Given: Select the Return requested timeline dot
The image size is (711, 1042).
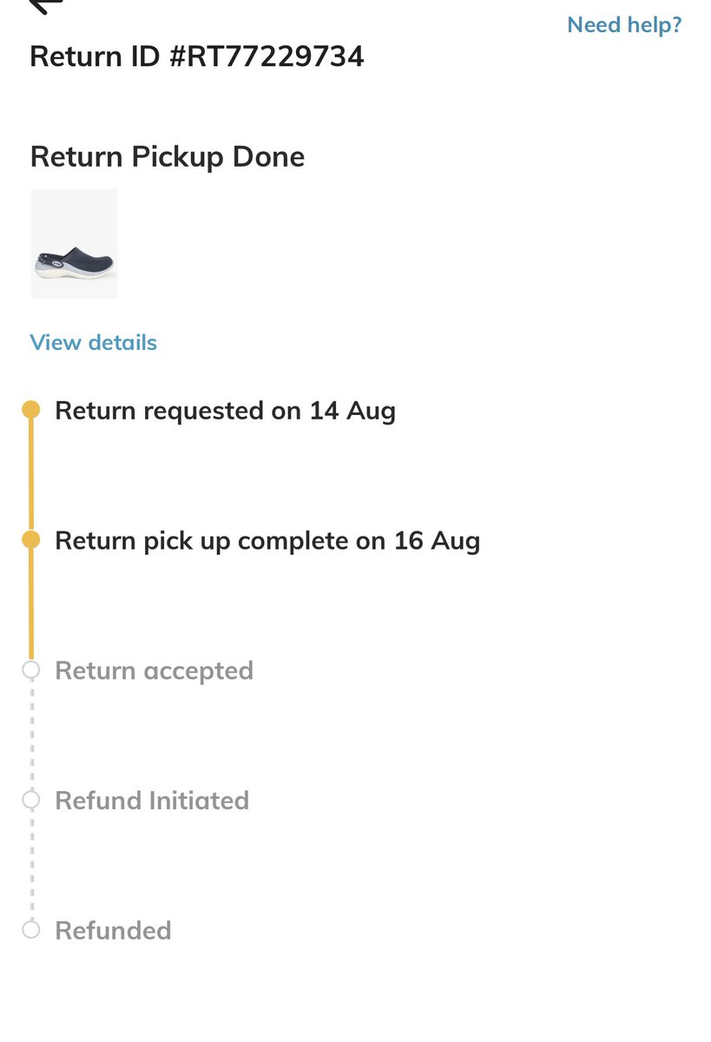Looking at the screenshot, I should coord(31,410).
